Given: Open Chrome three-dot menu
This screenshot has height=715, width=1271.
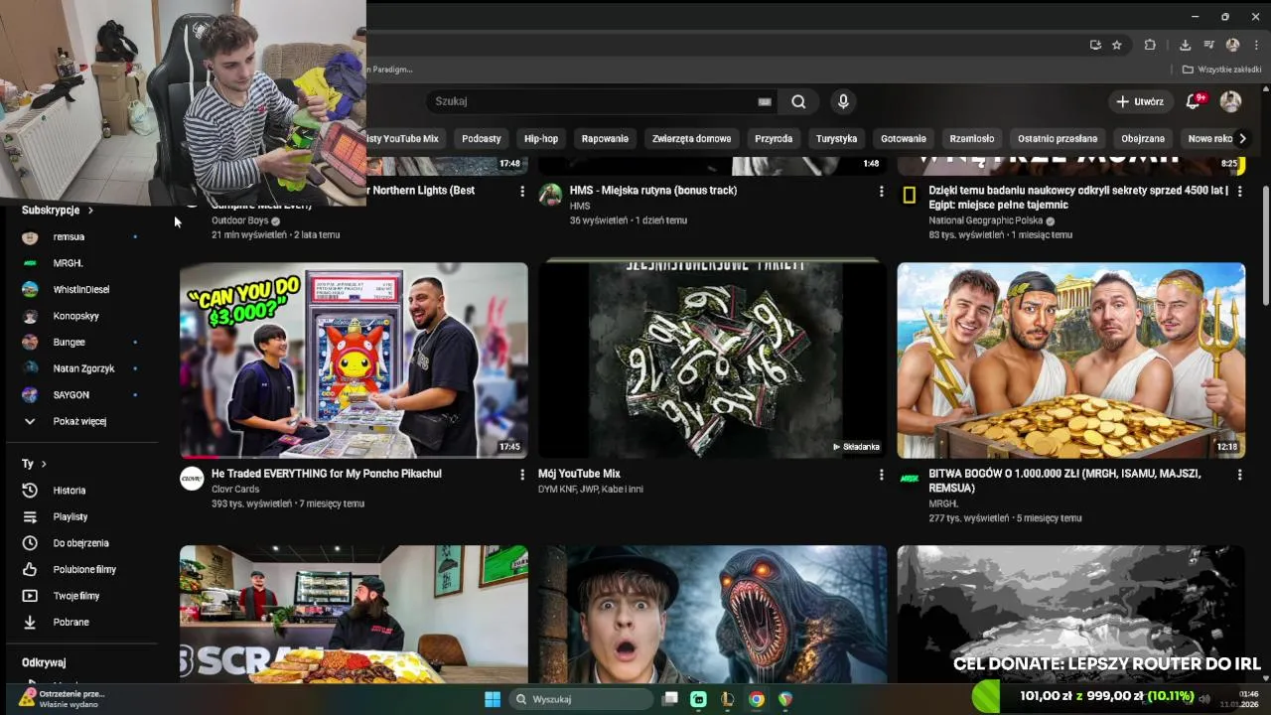Looking at the screenshot, I should pyautogui.click(x=1256, y=45).
